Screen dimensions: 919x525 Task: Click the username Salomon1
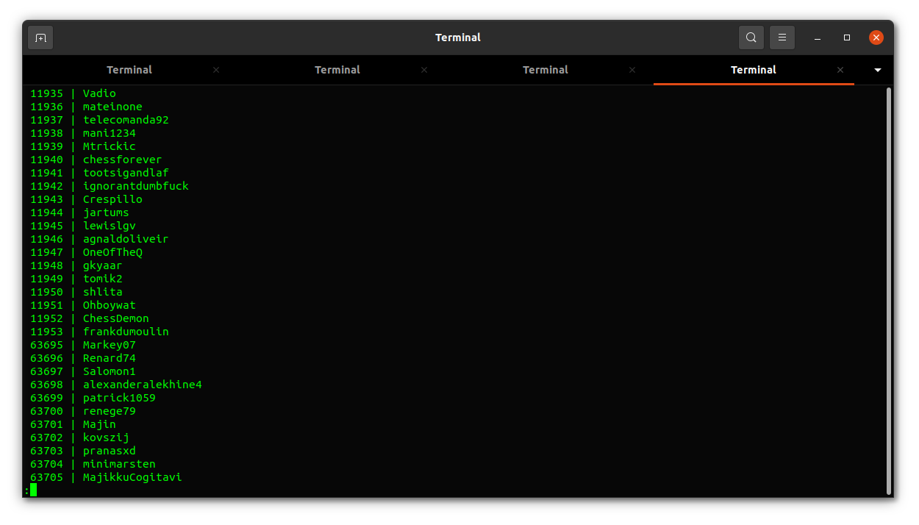point(110,371)
